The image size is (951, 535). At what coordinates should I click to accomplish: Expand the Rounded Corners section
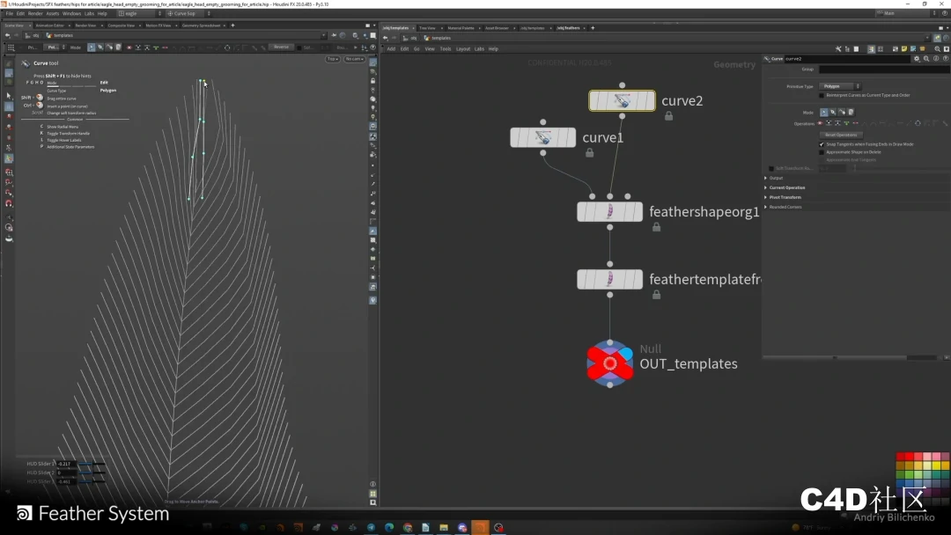pos(785,207)
